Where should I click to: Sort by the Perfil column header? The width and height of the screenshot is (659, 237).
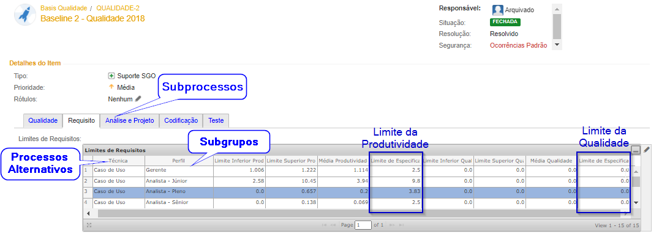pyautogui.click(x=179, y=161)
